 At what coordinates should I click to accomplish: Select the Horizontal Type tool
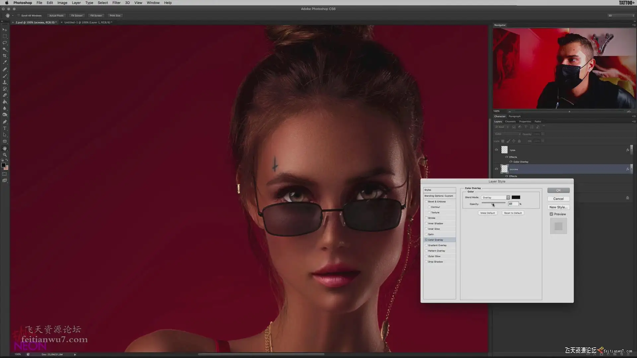click(x=5, y=128)
